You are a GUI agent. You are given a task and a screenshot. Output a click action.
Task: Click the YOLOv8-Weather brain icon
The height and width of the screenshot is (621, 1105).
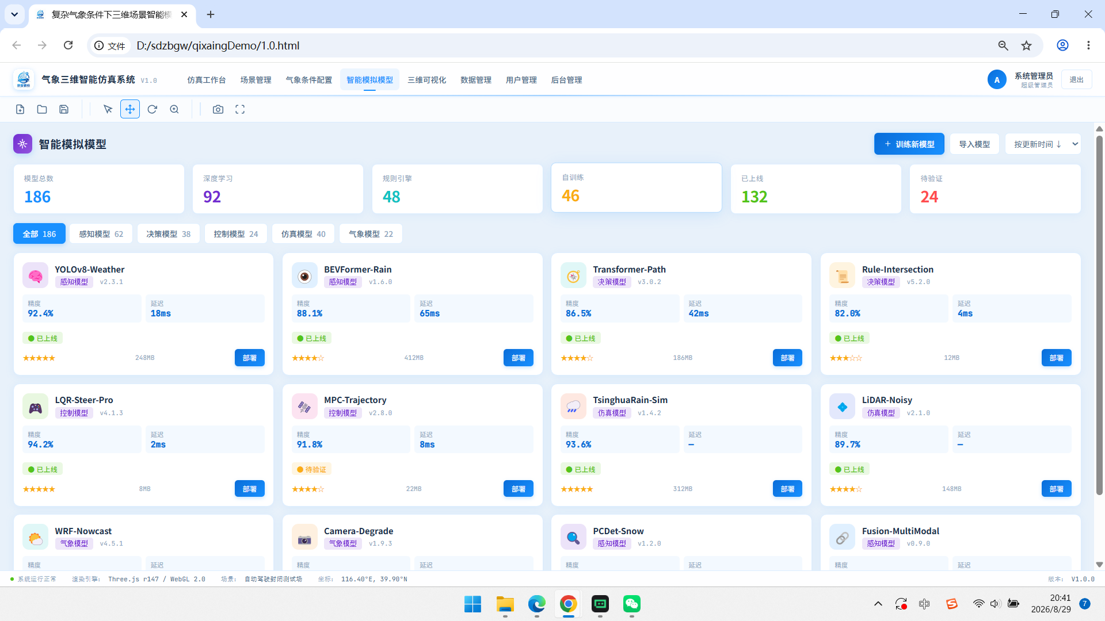(35, 275)
